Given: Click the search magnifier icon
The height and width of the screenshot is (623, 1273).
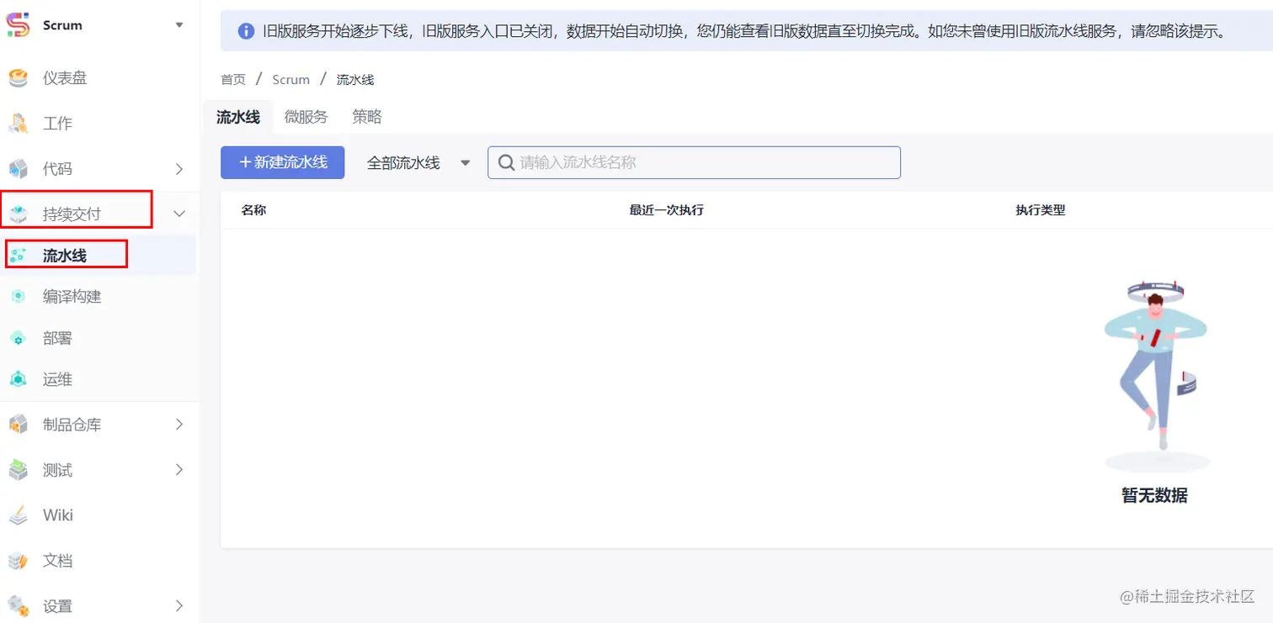Looking at the screenshot, I should [506, 162].
